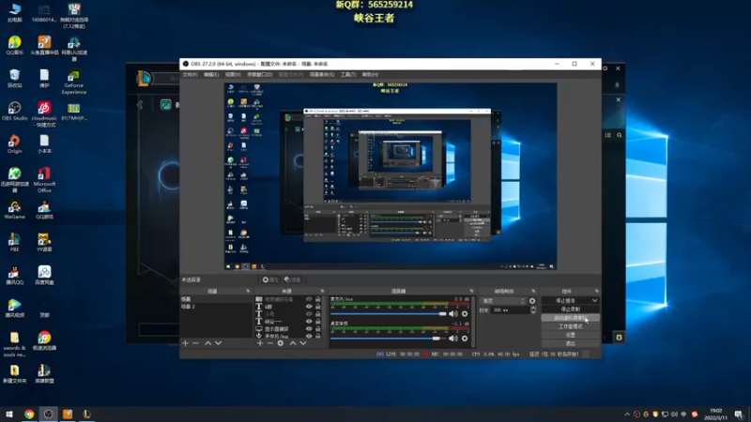Lock the 显示器捕获 display capture source

coord(317,329)
